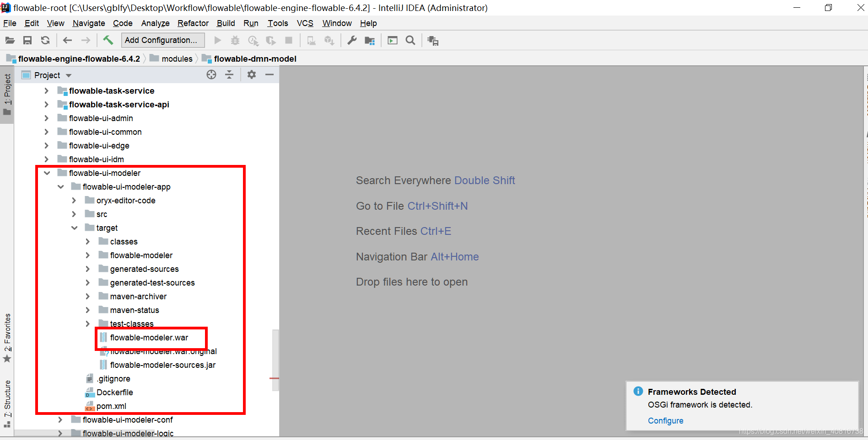This screenshot has height=440, width=868.
Task: Click the Forward navigation arrow
Action: pos(86,41)
